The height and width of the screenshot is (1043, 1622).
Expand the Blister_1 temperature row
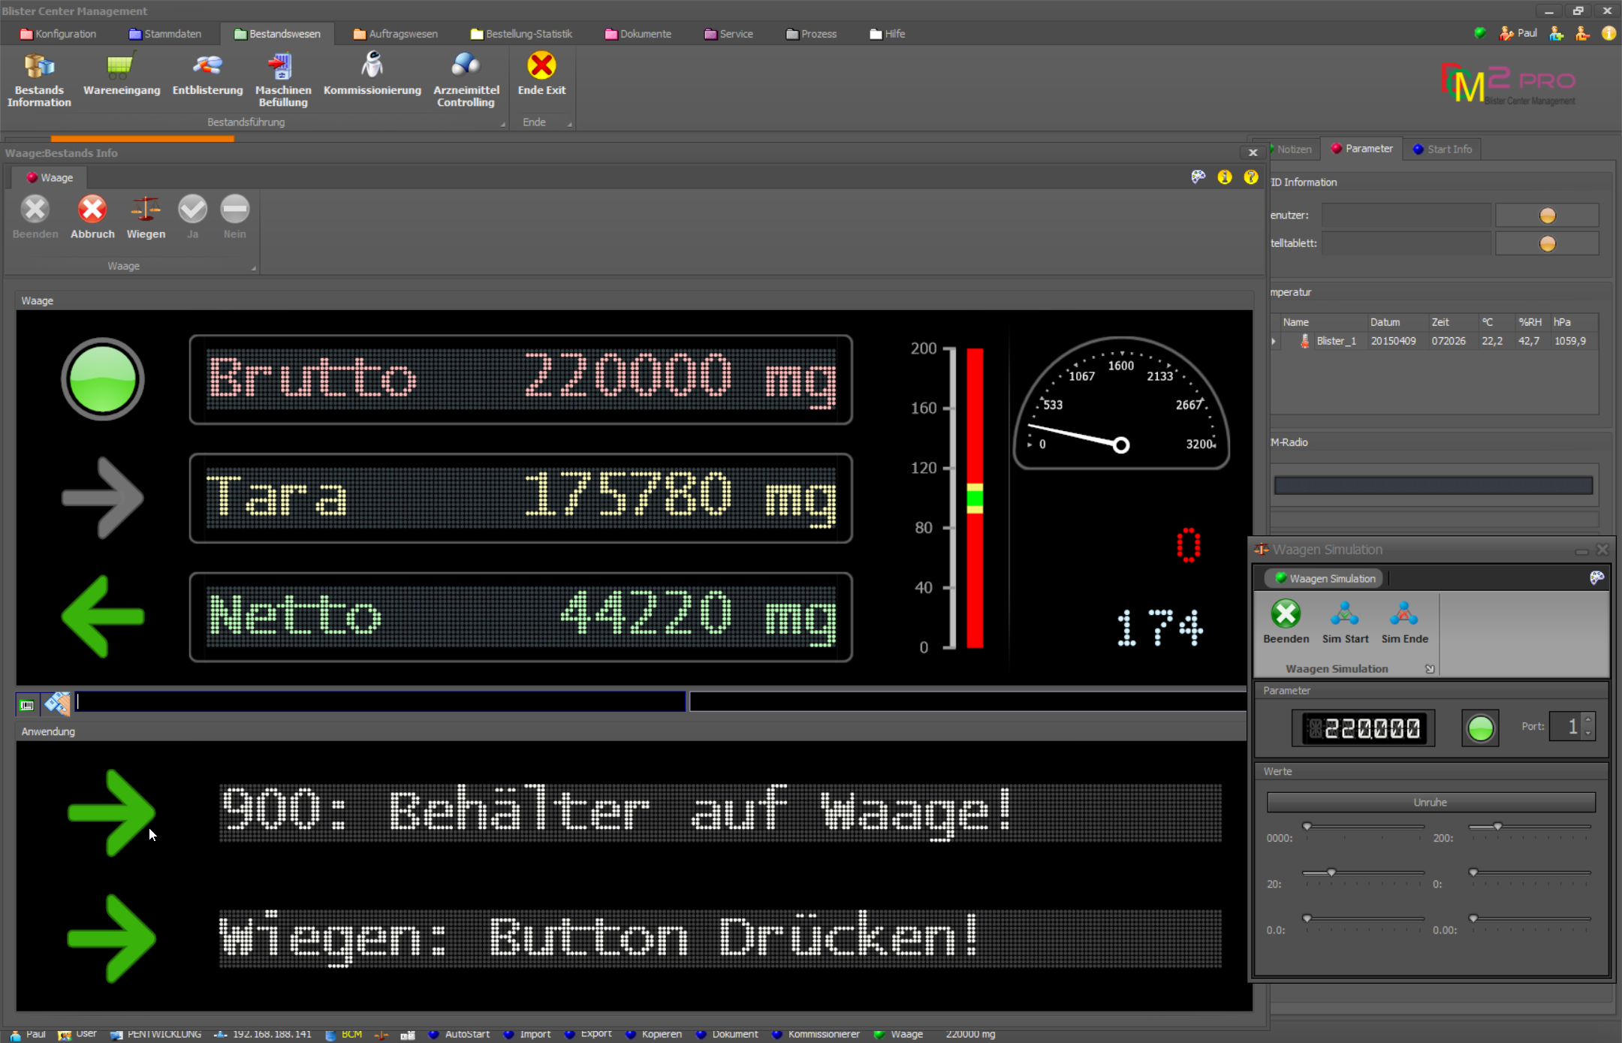[x=1274, y=341]
